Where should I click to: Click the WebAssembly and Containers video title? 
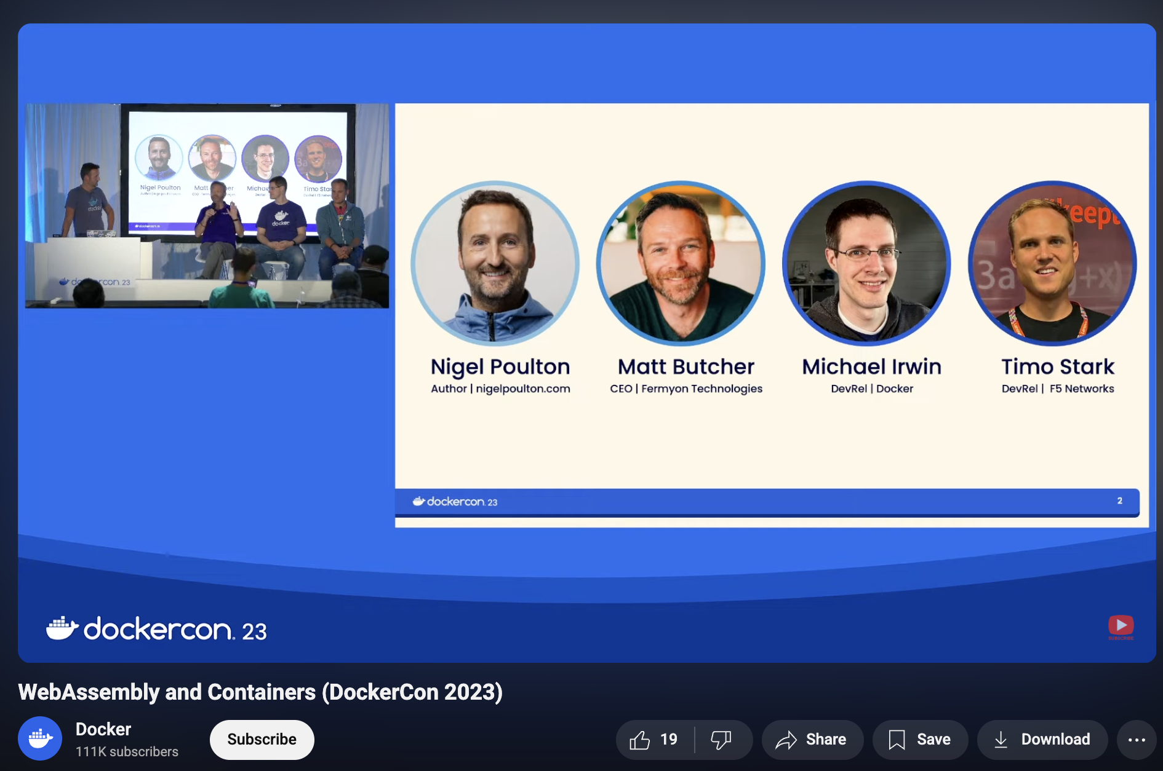coord(260,692)
